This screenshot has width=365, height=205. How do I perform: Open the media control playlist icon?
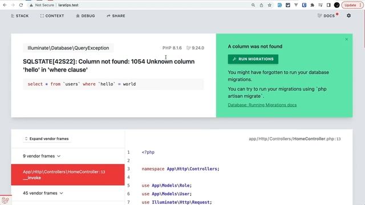(321, 5)
